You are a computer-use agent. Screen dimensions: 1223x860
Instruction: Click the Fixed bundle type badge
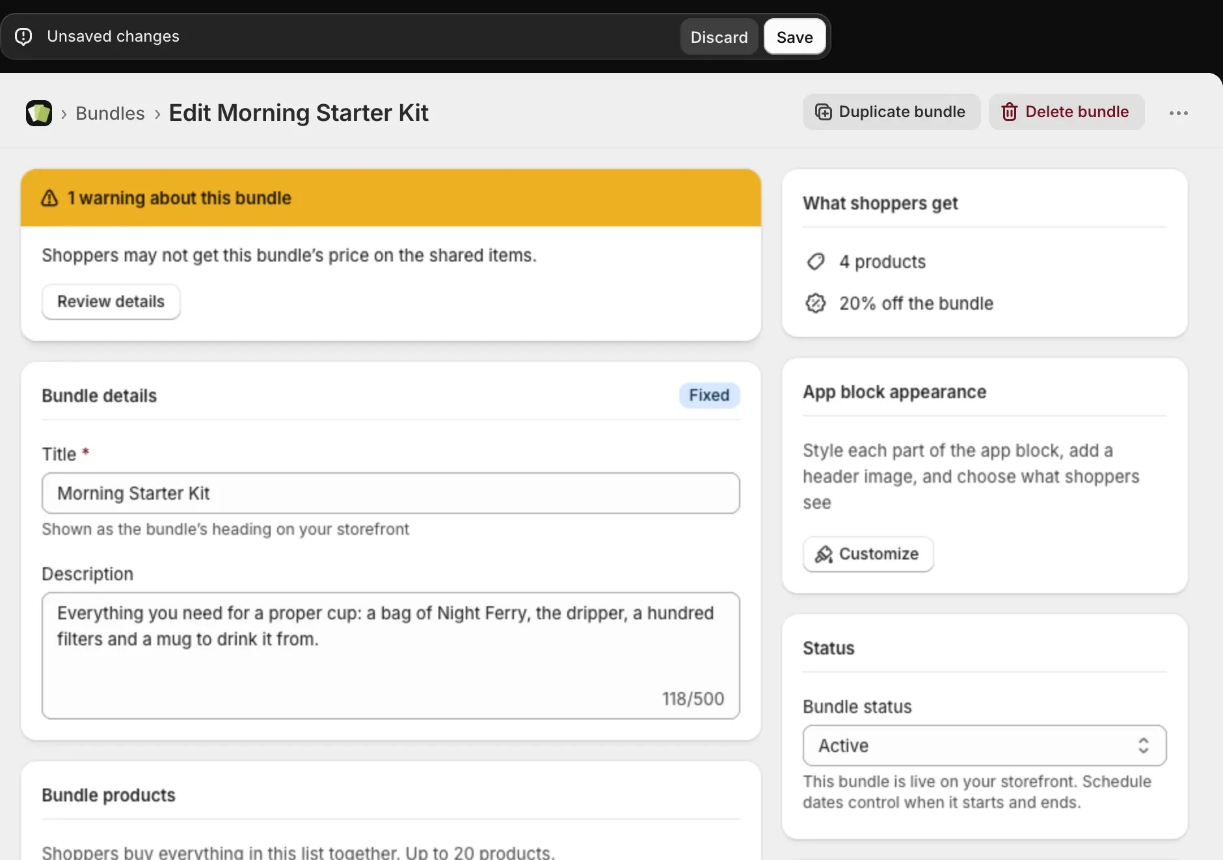(x=709, y=396)
